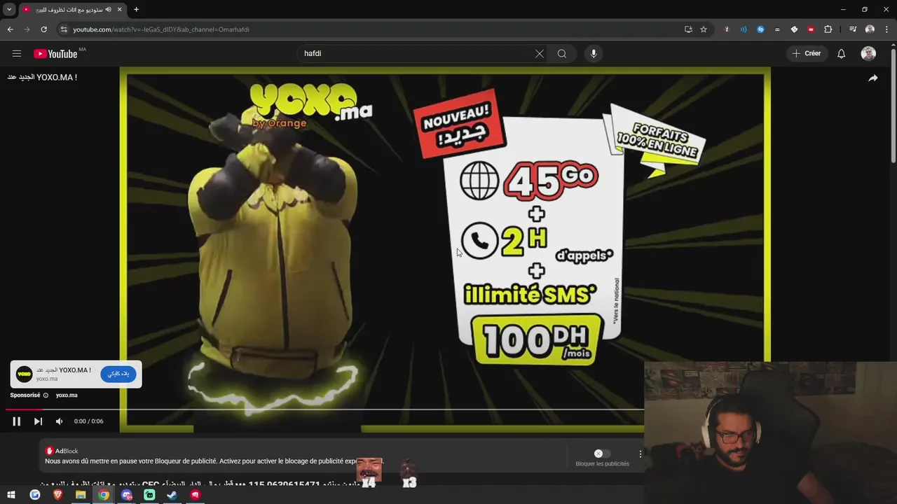Reload the page
Viewport: 897px width, 504px height.
point(43,29)
